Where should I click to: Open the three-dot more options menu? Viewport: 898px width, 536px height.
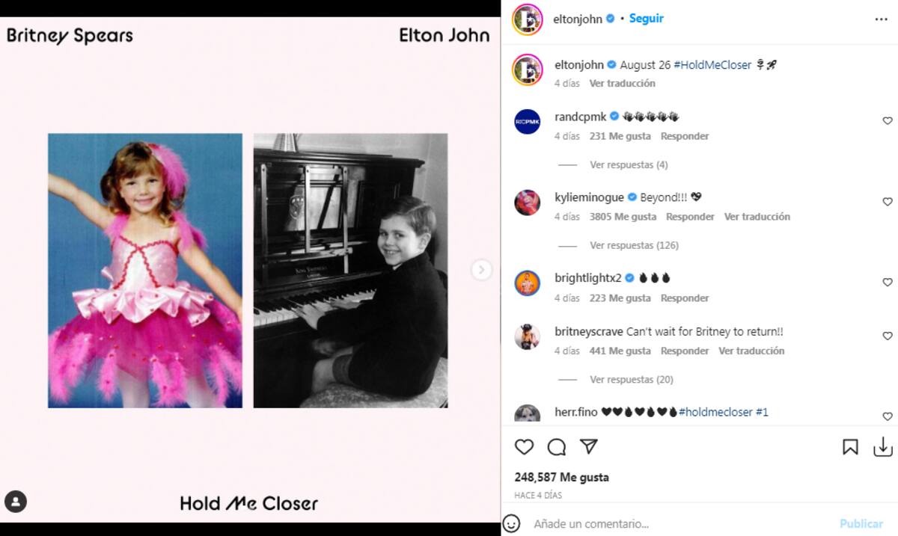(x=881, y=19)
